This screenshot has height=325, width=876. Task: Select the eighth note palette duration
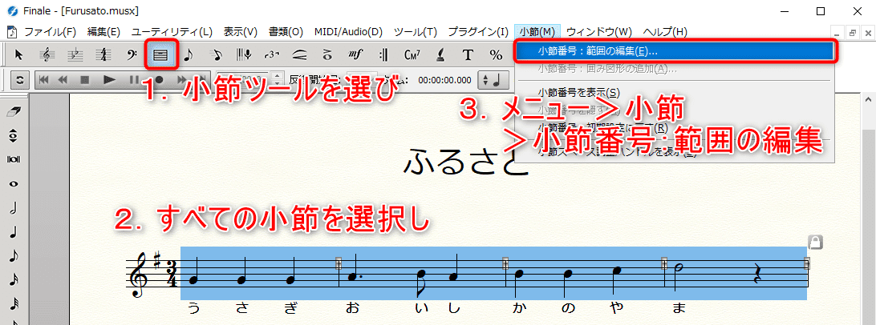coord(13,256)
